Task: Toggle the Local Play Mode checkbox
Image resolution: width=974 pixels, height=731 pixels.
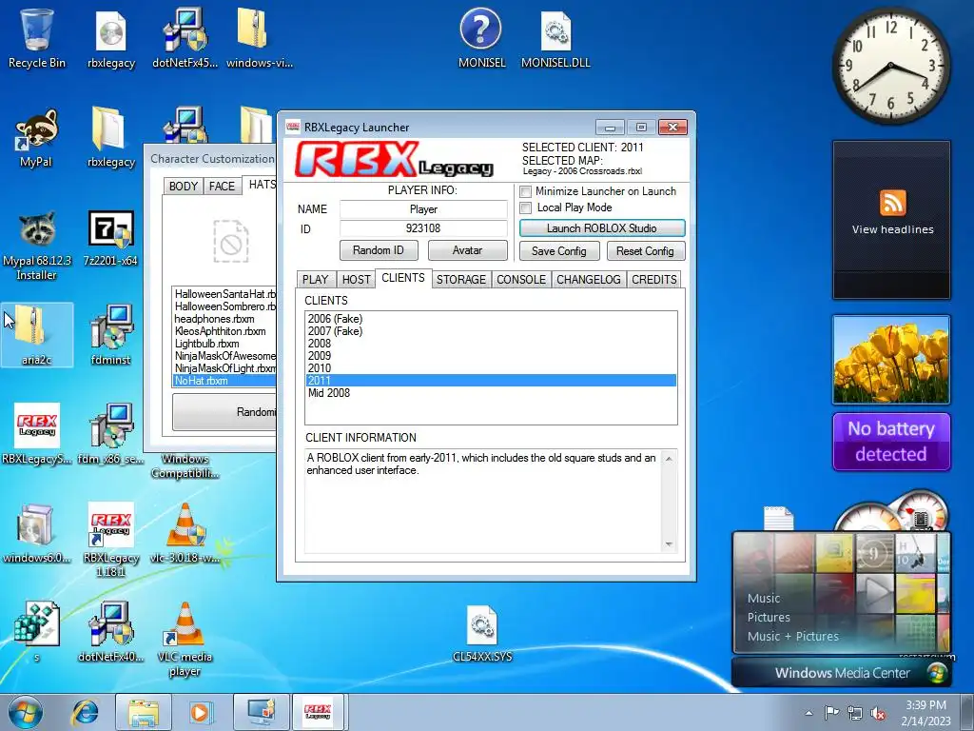Action: click(x=525, y=207)
